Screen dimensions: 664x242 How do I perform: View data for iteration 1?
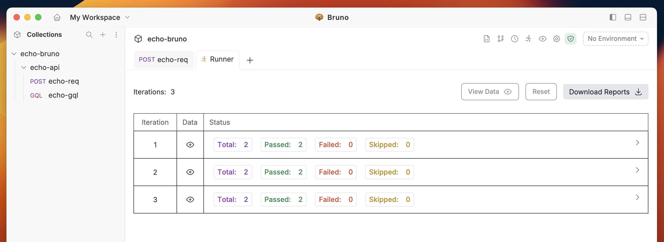click(190, 145)
